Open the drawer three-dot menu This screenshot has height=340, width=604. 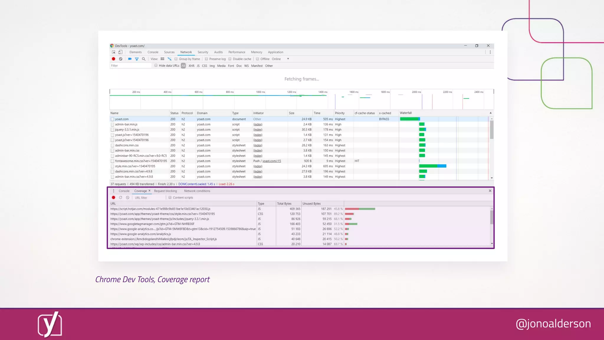[114, 191]
